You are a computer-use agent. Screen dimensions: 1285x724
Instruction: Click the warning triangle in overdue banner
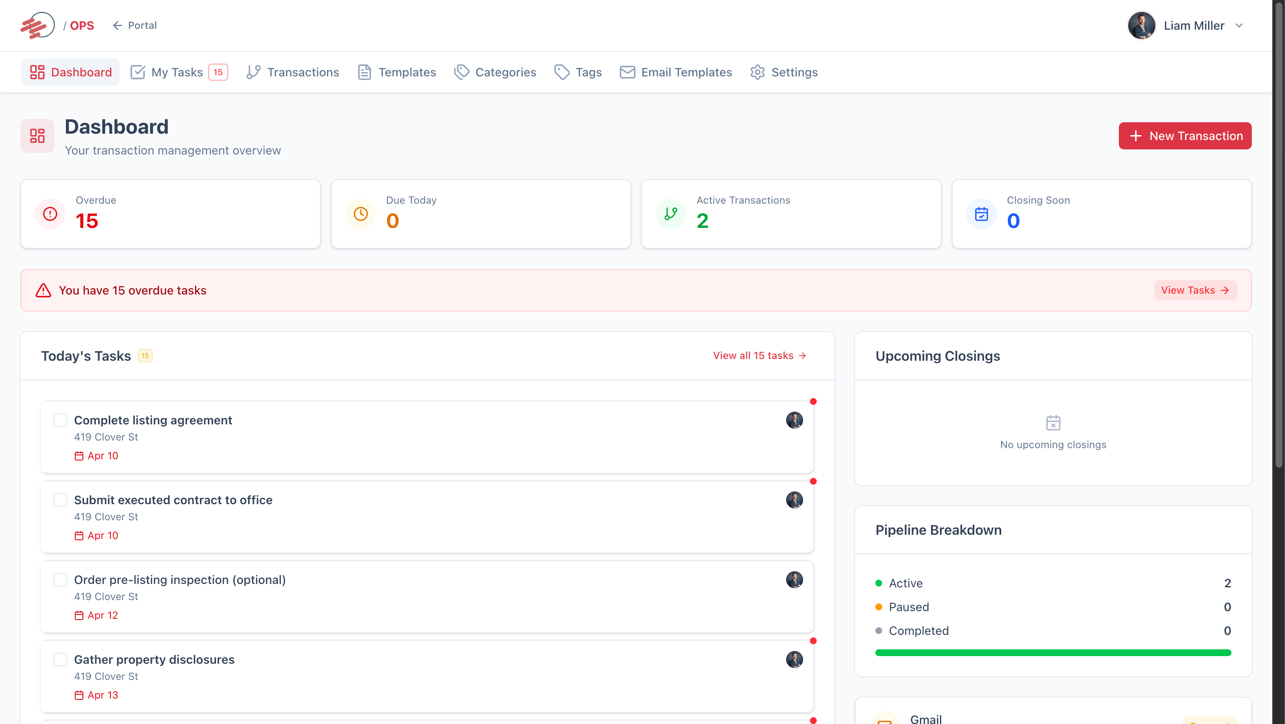pos(43,291)
